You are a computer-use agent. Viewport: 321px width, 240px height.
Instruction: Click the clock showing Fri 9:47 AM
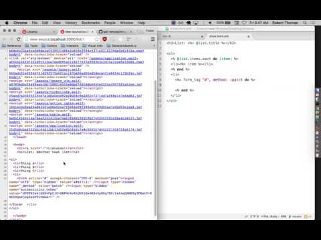pyautogui.click(x=259, y=23)
